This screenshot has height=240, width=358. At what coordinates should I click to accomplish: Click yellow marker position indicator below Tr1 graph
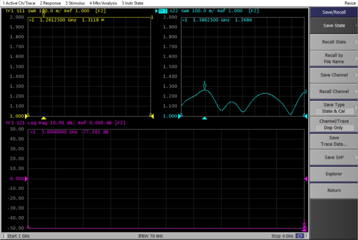(x=44, y=118)
